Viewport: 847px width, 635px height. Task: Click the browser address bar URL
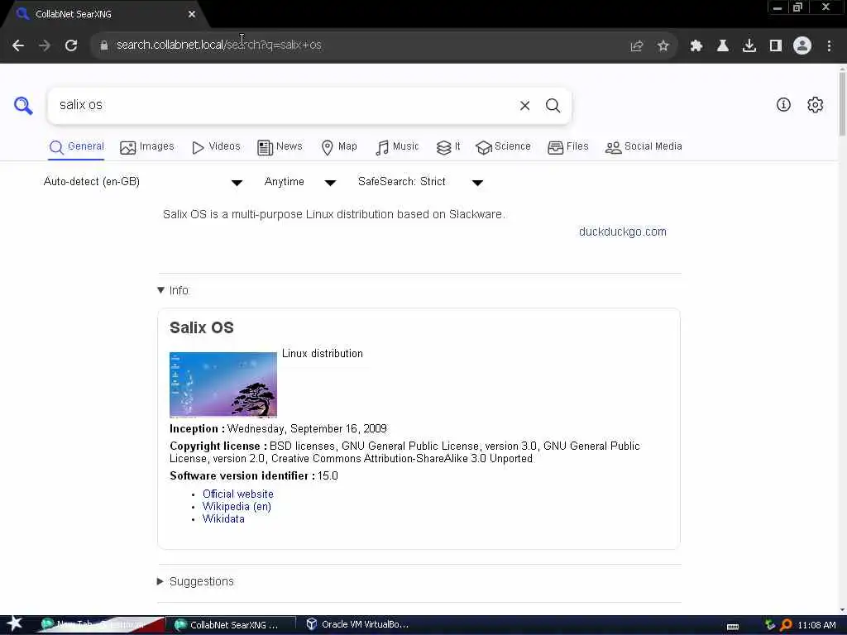(218, 45)
